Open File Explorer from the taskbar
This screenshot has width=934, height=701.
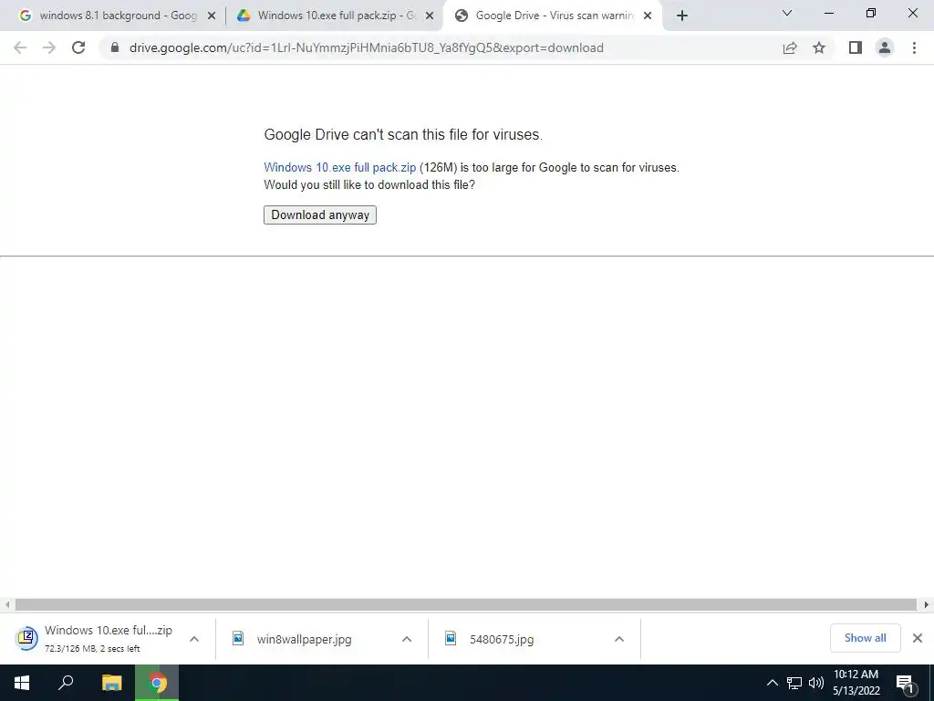[111, 683]
